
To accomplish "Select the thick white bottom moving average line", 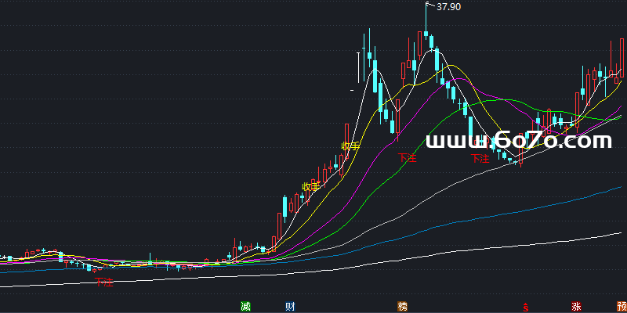I will [470, 250].
